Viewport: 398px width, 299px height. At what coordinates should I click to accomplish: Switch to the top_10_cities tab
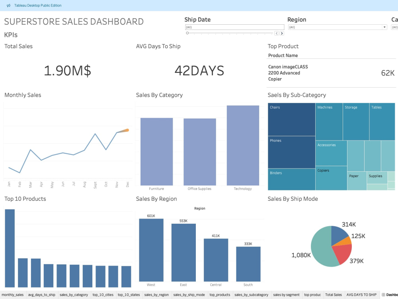tap(103, 295)
